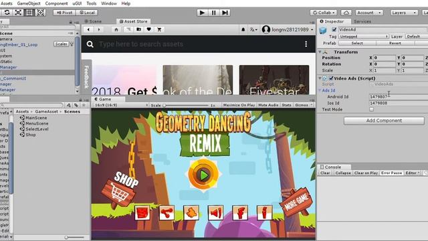The width and height of the screenshot is (428, 241).
Task: Open the Account dropdown
Action: point(369,13)
